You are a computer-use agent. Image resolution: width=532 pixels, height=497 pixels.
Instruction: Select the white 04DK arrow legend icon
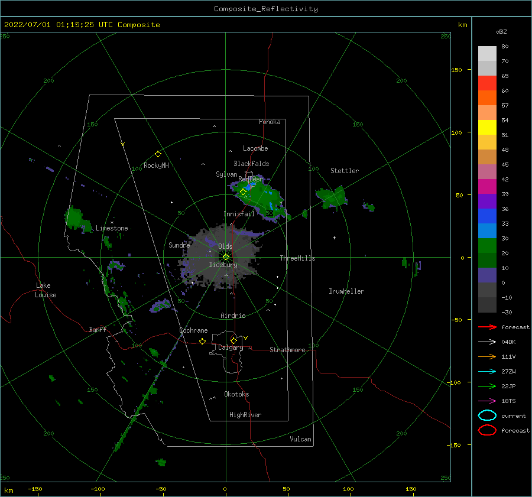click(x=487, y=342)
